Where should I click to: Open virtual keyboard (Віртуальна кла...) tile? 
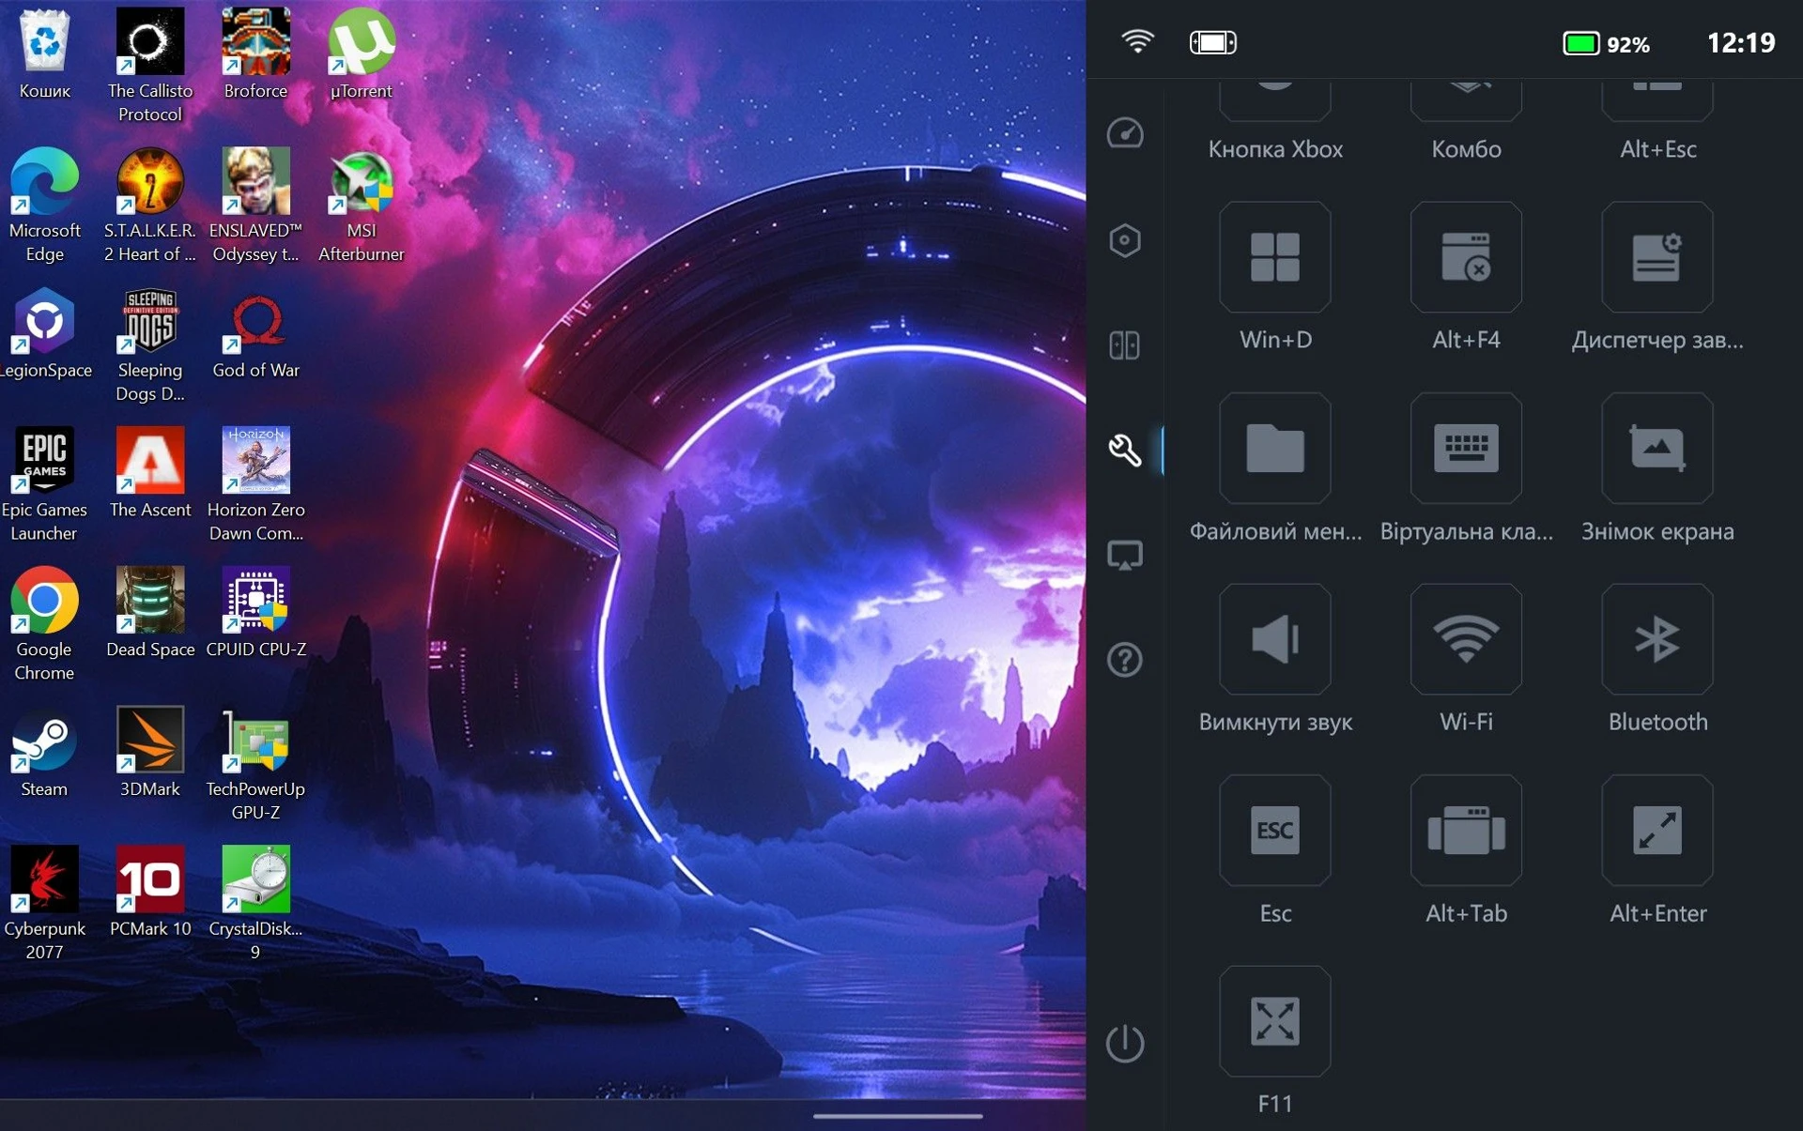tap(1466, 449)
